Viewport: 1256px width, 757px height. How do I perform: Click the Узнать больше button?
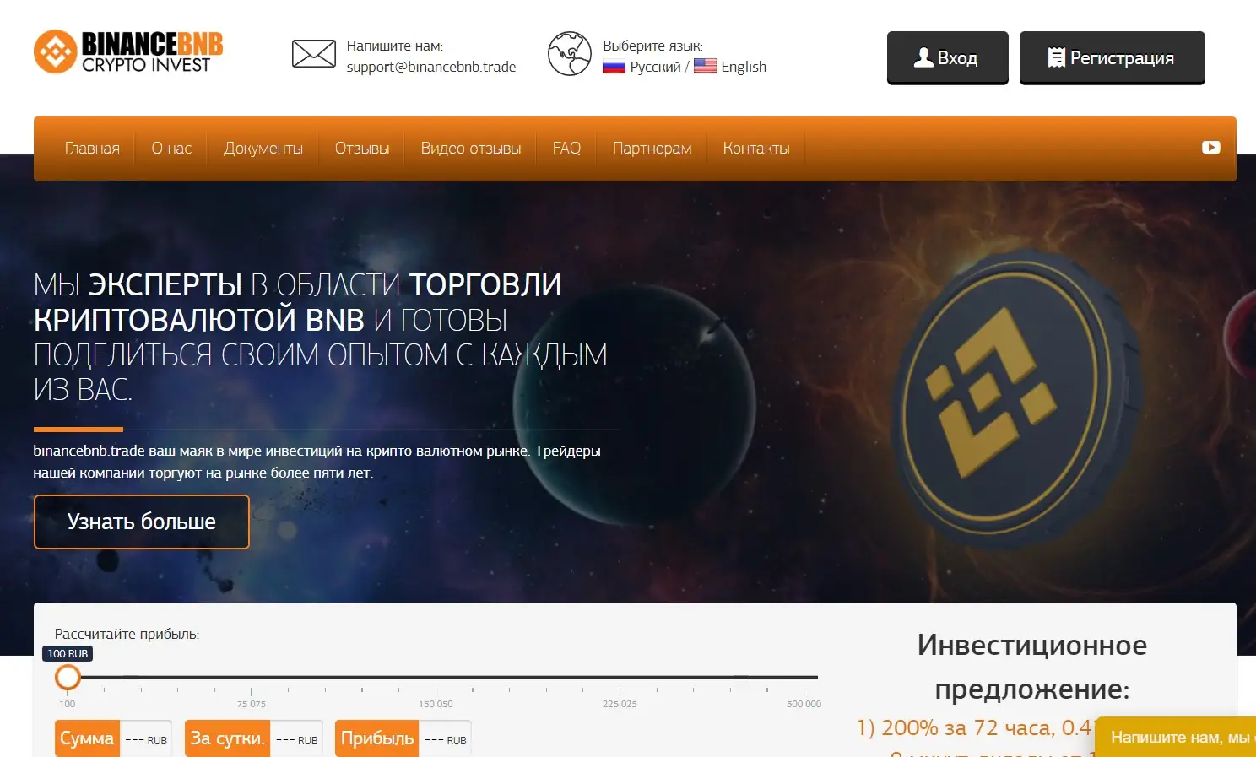pos(142,522)
